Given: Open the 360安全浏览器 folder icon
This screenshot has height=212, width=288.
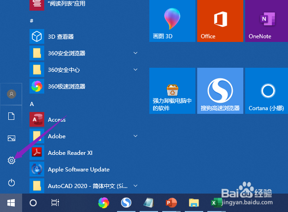Looking at the screenshot, I should click(x=37, y=53).
